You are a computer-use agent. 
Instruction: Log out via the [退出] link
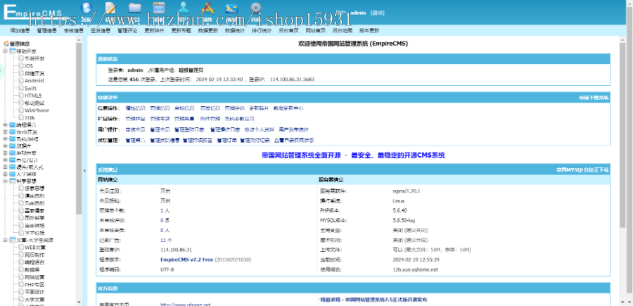click(377, 13)
